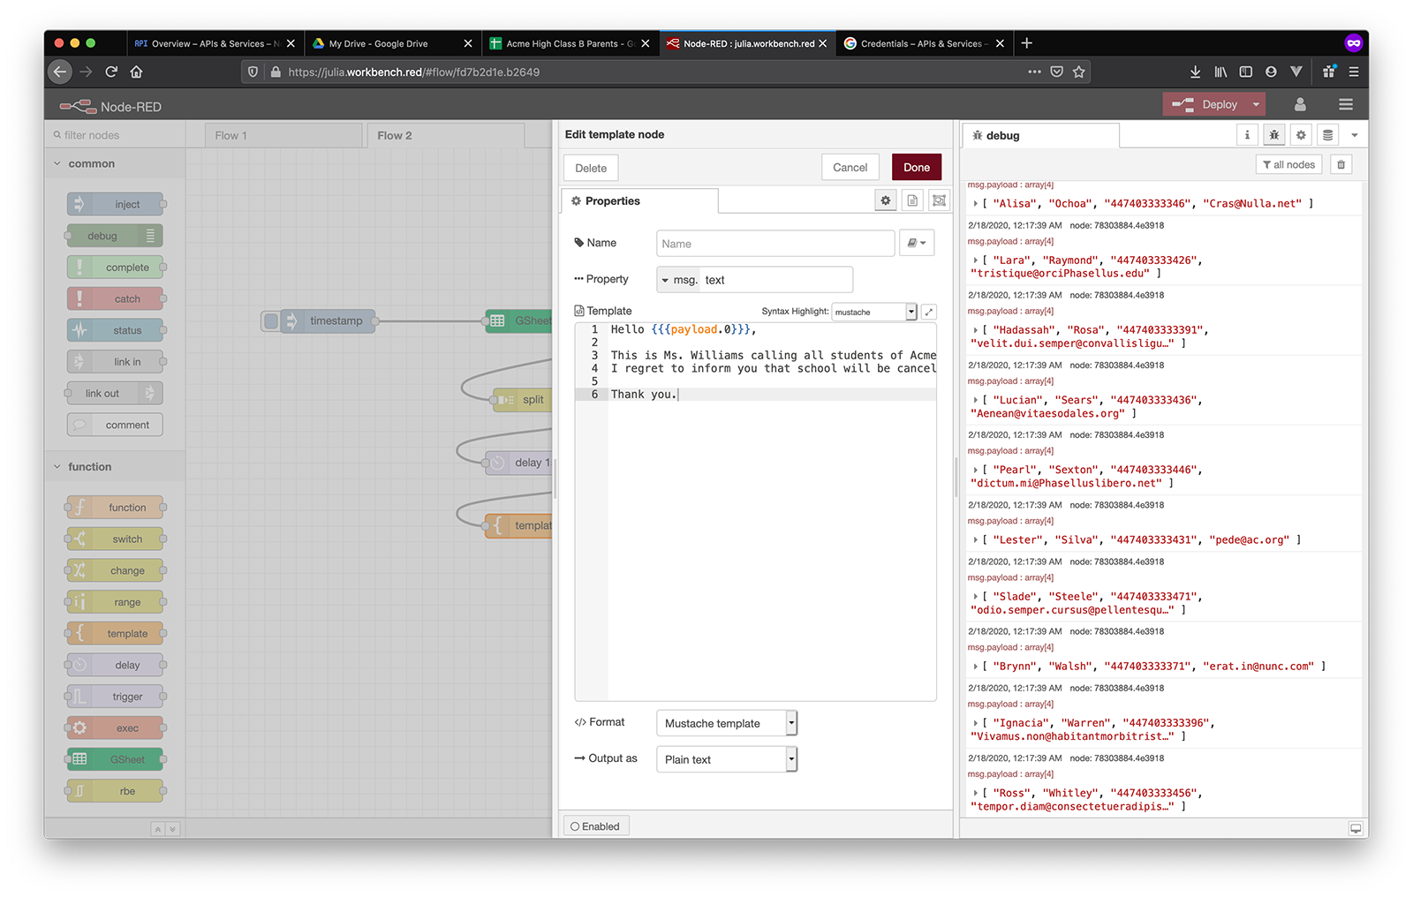Collapse the function palette category
Image resolution: width=1413 pixels, height=897 pixels.
pyautogui.click(x=115, y=466)
